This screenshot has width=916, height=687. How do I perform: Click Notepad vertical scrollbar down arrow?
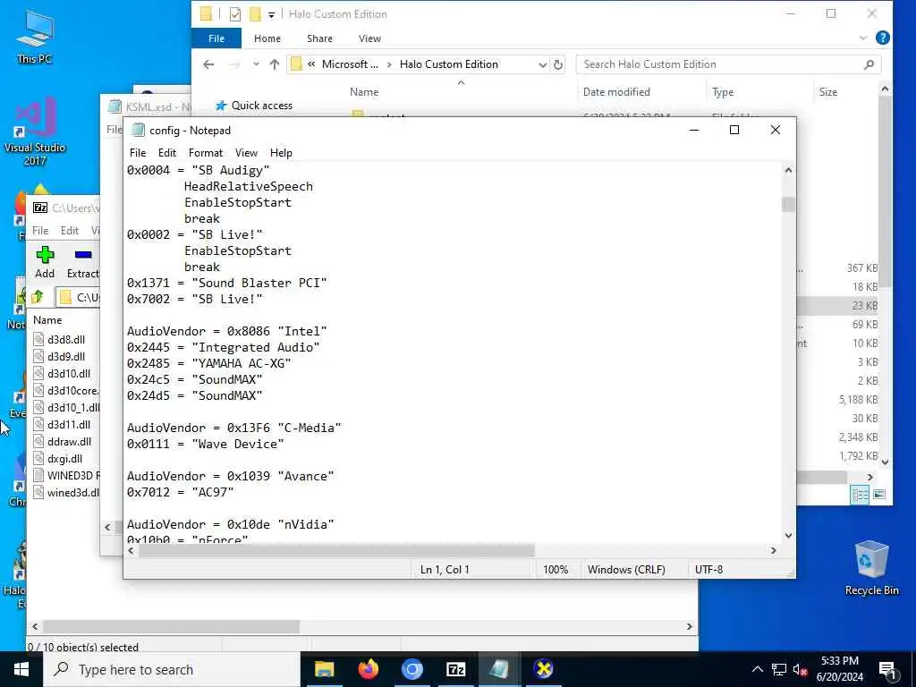788,535
